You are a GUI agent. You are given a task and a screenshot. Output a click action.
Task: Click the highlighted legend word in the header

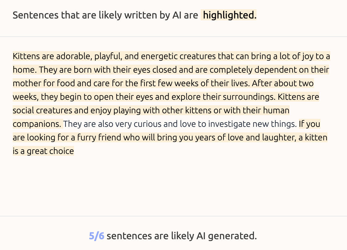(229, 15)
